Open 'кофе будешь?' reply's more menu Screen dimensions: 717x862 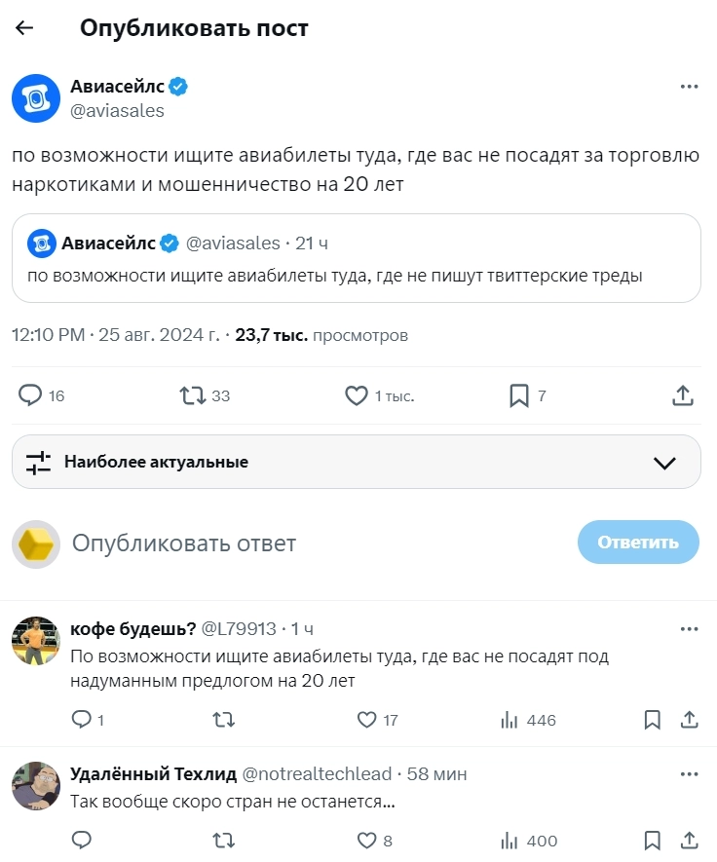689,628
